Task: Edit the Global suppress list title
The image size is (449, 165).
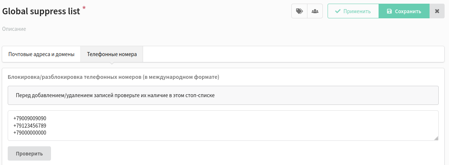Action: click(41, 11)
